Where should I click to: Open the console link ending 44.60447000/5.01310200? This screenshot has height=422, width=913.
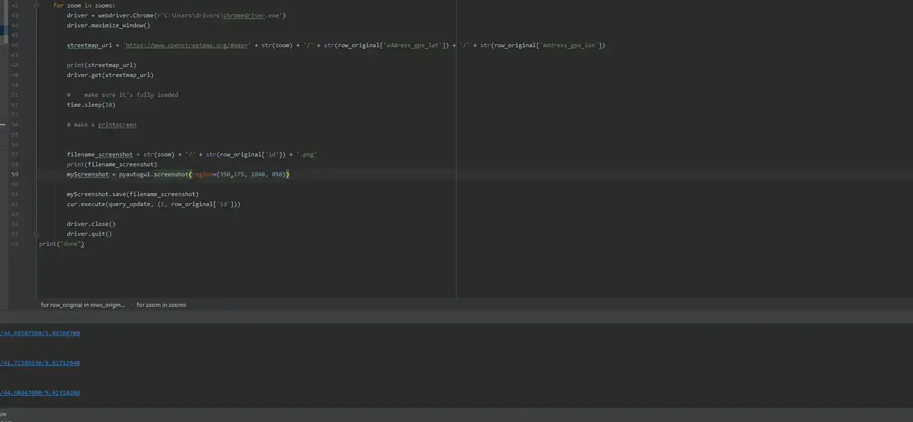(x=40, y=393)
